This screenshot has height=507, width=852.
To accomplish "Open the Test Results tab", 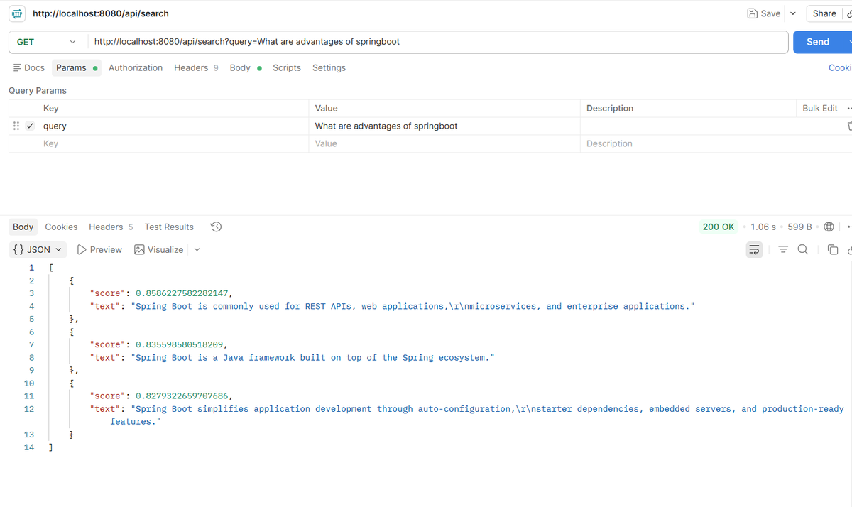I will (169, 227).
